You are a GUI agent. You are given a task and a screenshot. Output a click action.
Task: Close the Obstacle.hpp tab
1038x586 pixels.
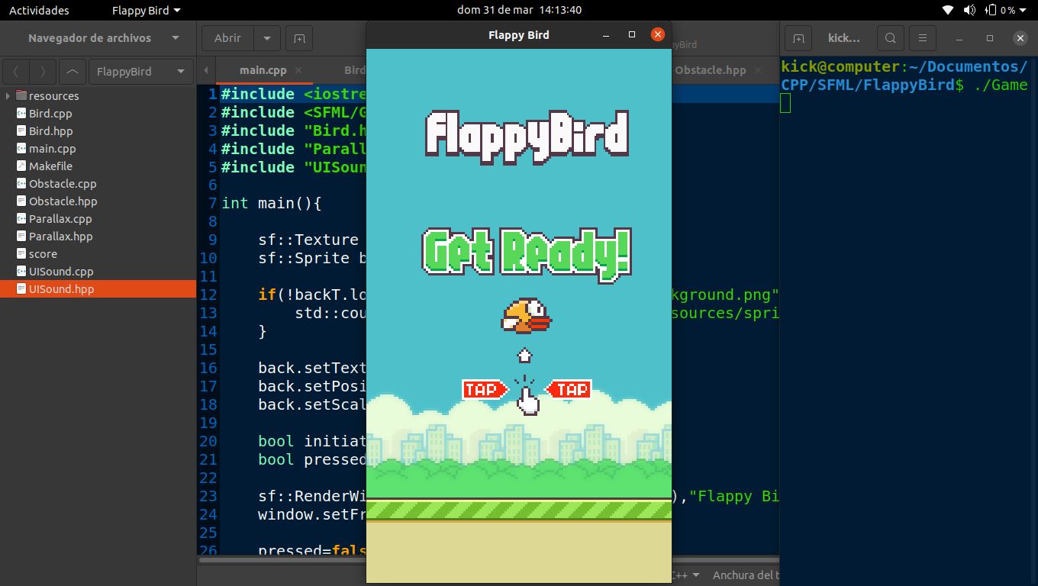759,70
